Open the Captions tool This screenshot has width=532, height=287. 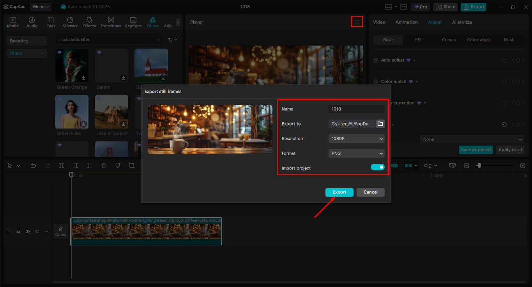pos(133,22)
